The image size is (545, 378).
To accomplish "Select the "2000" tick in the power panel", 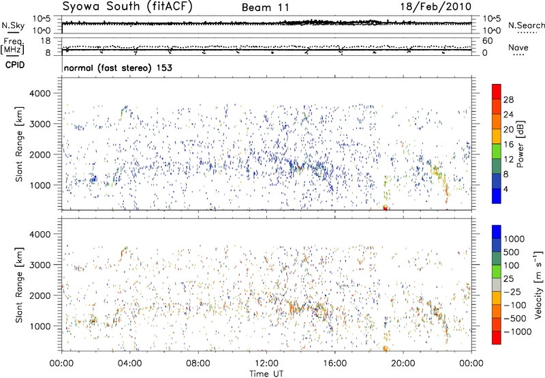I will 40,154.
